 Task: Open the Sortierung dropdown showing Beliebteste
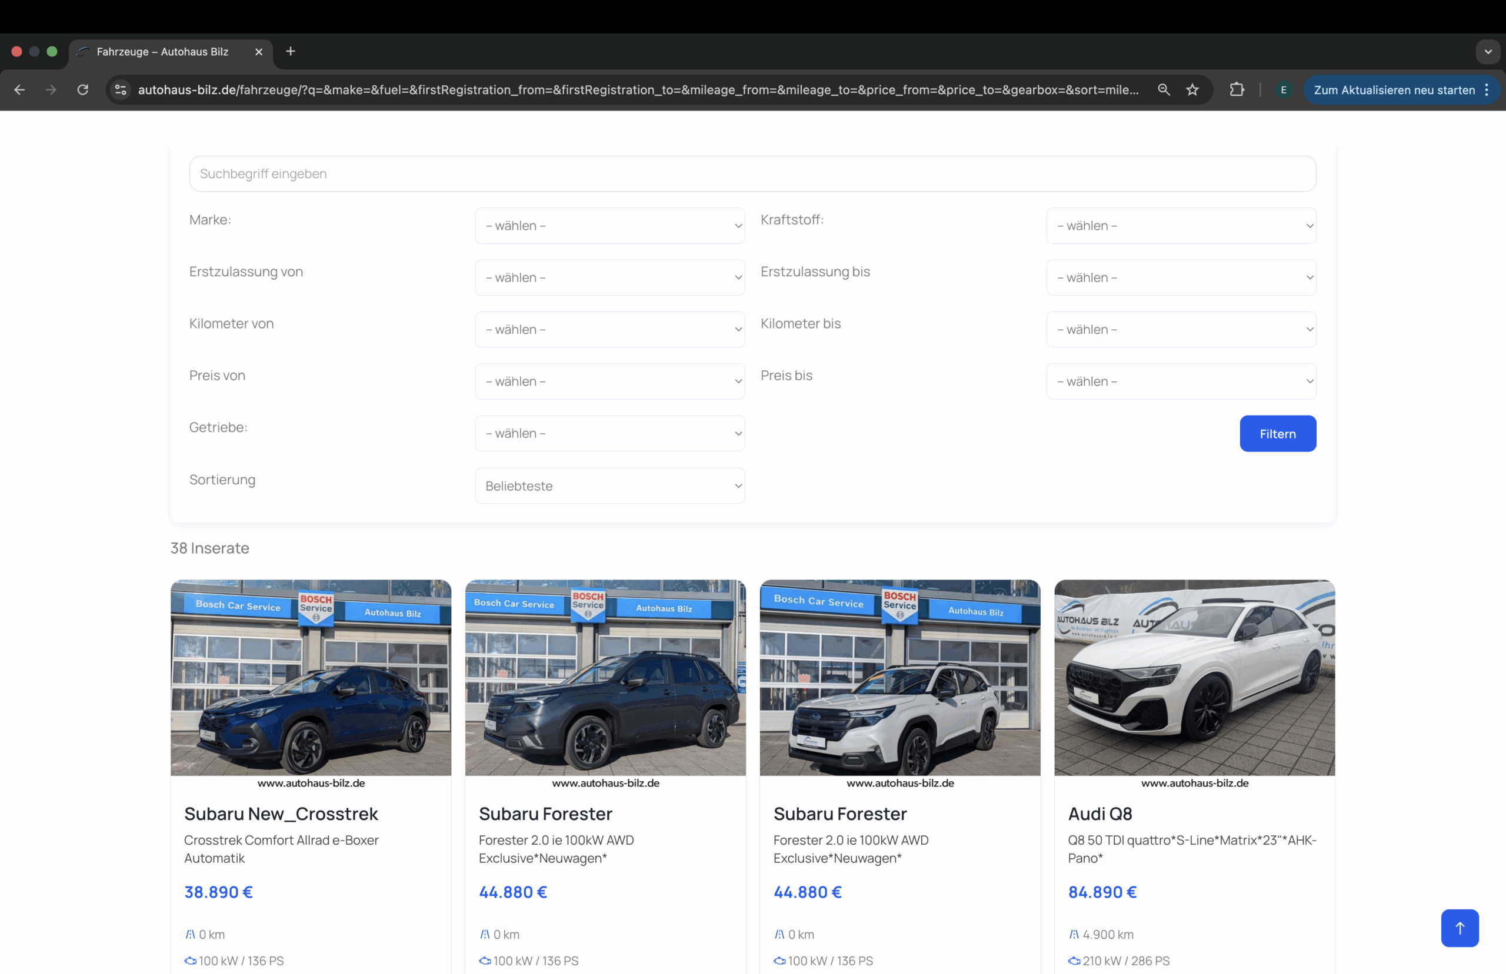(x=609, y=486)
